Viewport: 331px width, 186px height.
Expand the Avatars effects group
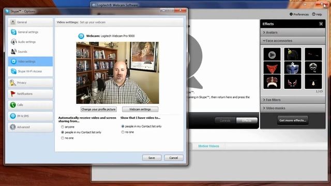click(x=293, y=32)
